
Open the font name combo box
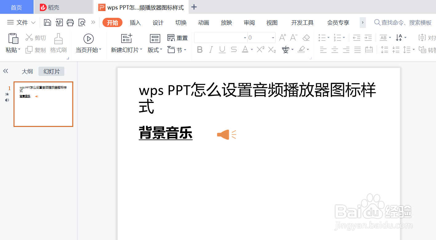(221, 37)
